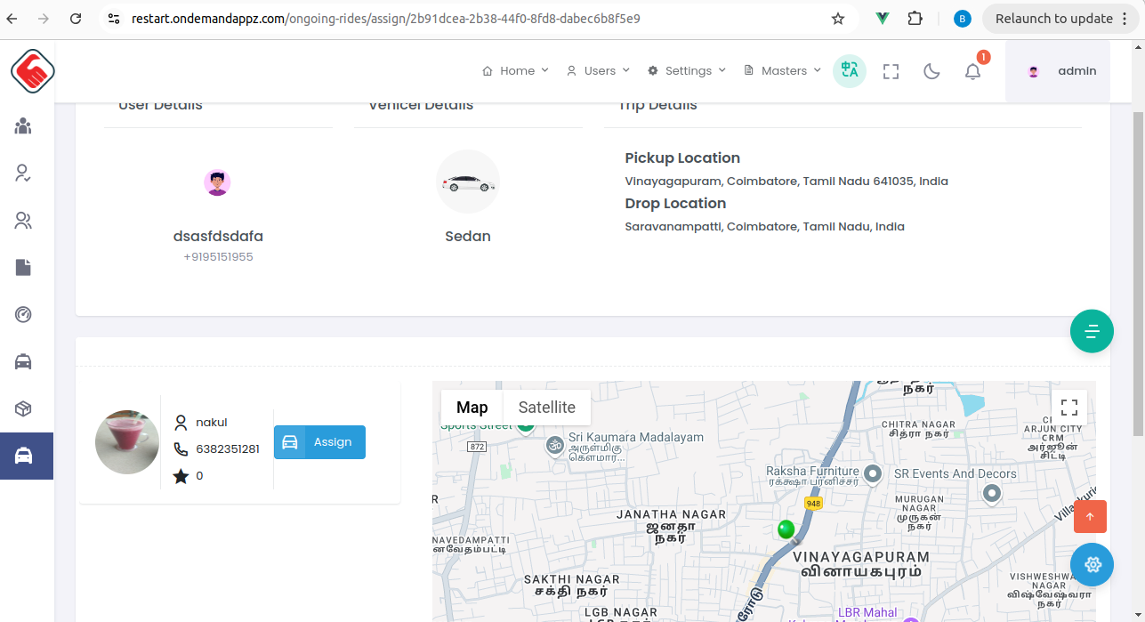Image resolution: width=1145 pixels, height=622 pixels.
Task: Switch map to Satellite view
Action: coord(546,408)
